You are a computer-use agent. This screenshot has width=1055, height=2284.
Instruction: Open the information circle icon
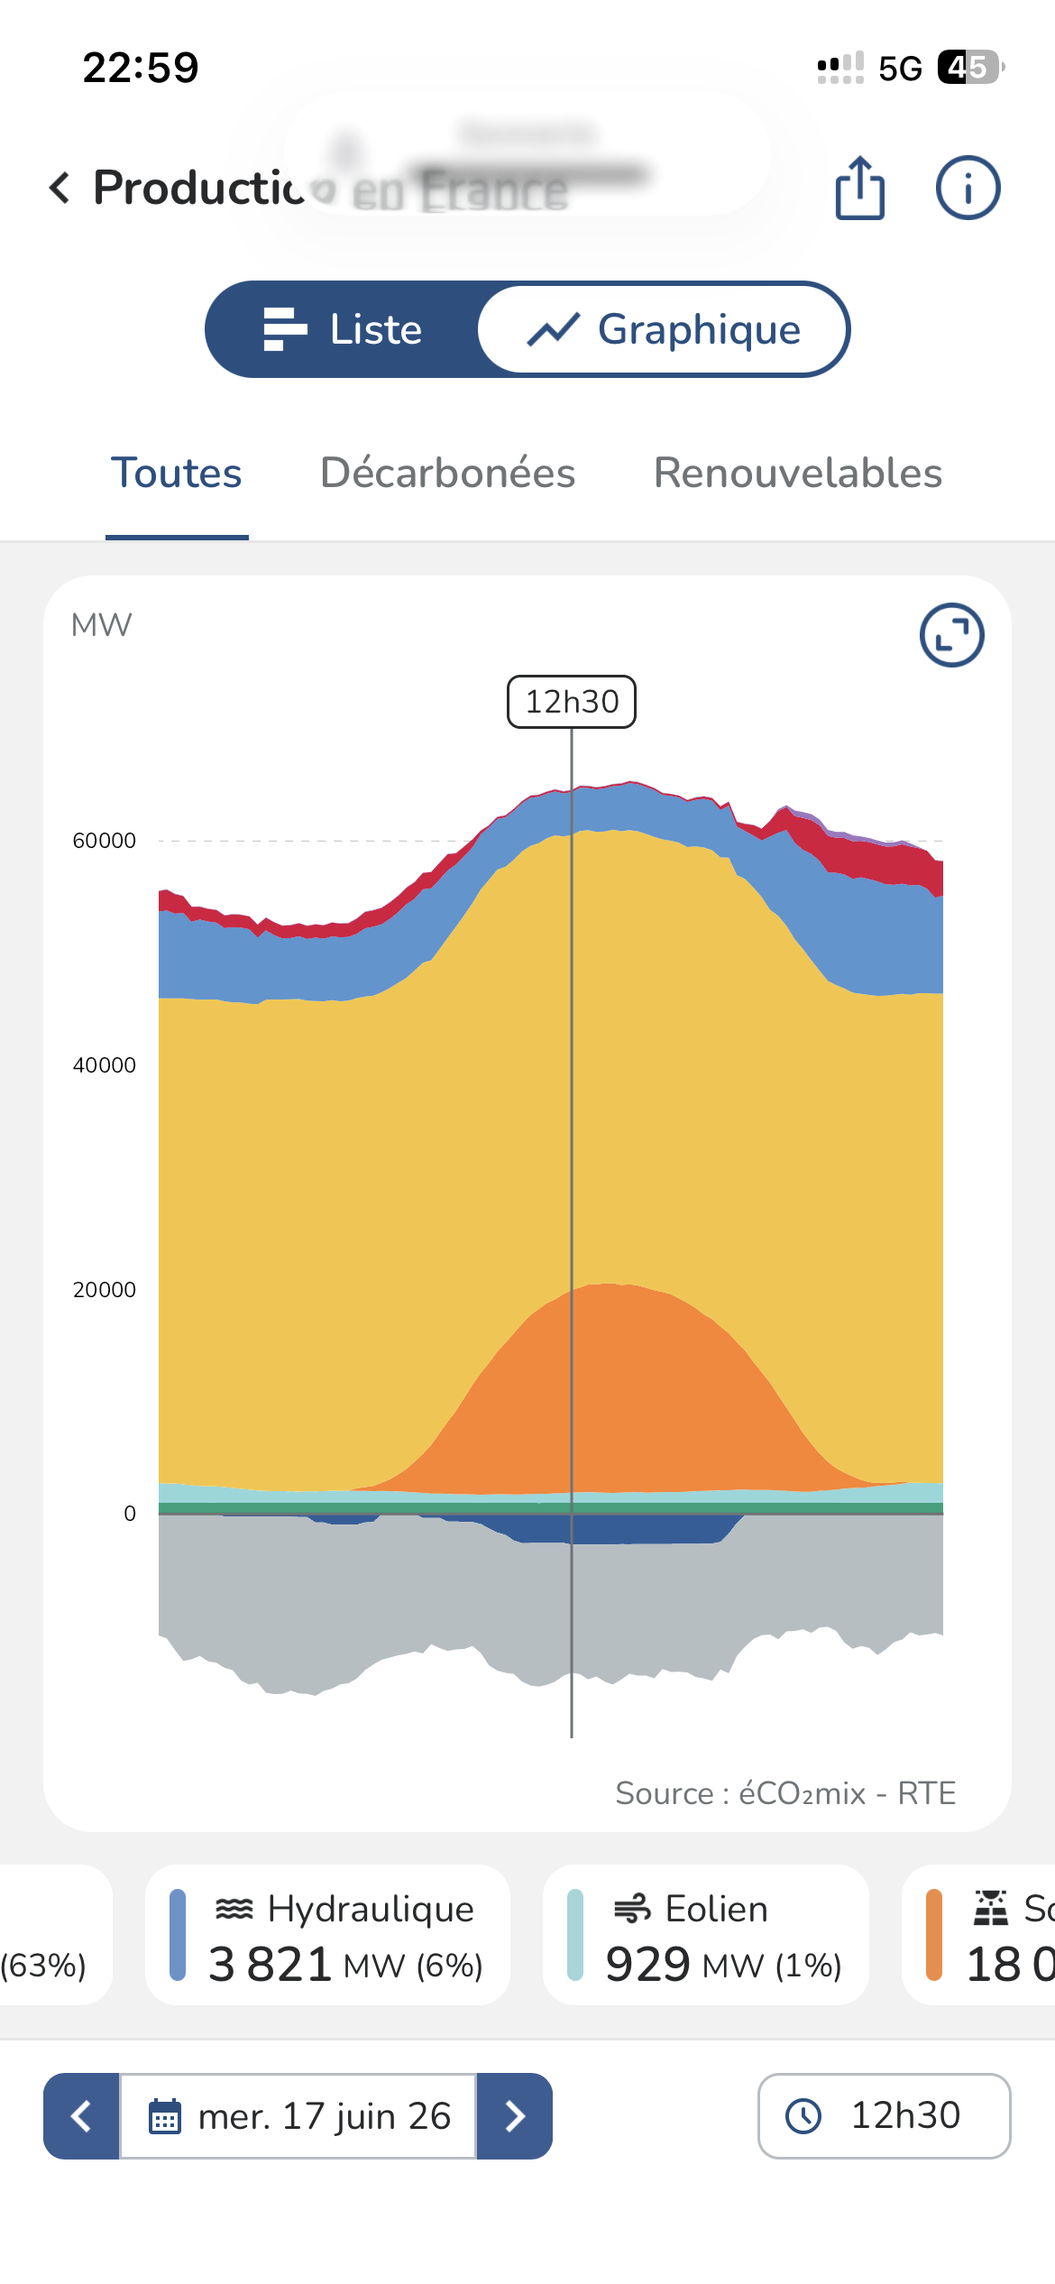[968, 188]
